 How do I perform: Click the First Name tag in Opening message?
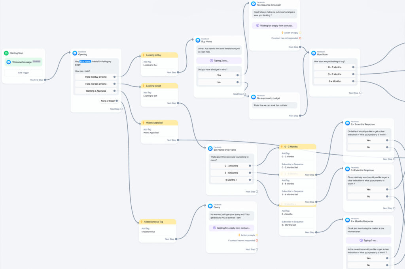[x=85, y=62]
